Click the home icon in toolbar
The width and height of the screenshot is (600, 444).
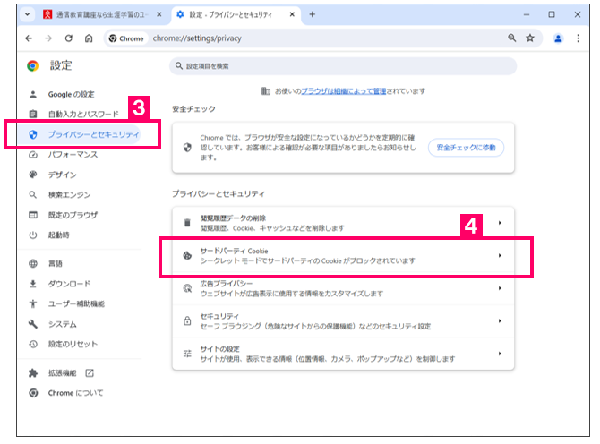89,38
